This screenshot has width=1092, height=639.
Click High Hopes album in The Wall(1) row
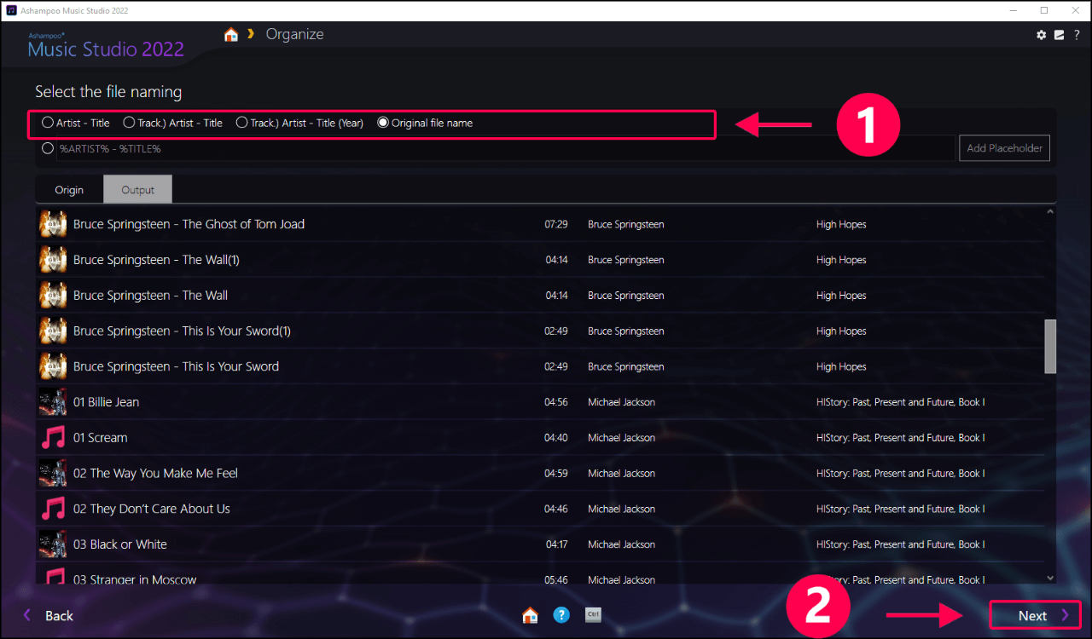tap(840, 260)
